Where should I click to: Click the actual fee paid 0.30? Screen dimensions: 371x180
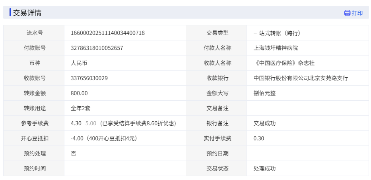(x=258, y=138)
